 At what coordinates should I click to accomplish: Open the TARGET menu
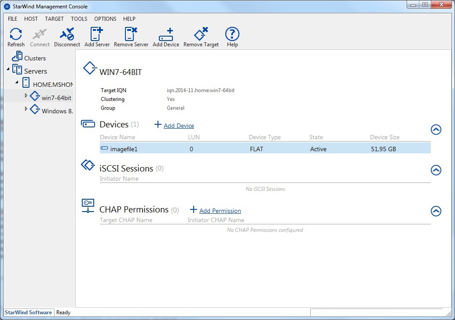(x=54, y=19)
